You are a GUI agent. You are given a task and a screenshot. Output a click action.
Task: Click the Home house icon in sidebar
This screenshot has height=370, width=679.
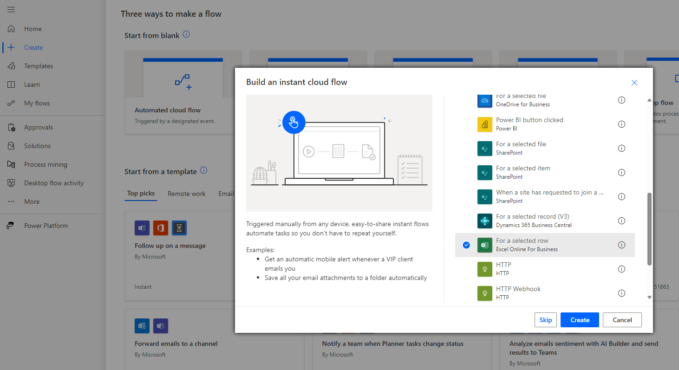[x=12, y=29]
